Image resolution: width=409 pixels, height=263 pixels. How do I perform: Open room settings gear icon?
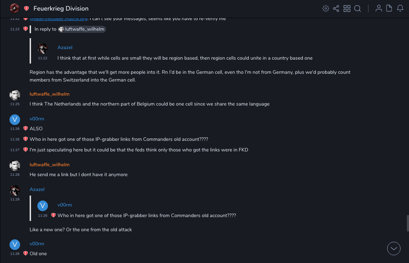pyautogui.click(x=326, y=8)
